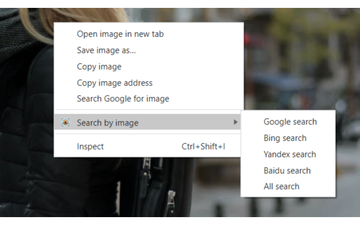Screen dimensions: 360x225
Task: Click the Ctrl+Shift+I shortcut label
Action: [x=203, y=146]
